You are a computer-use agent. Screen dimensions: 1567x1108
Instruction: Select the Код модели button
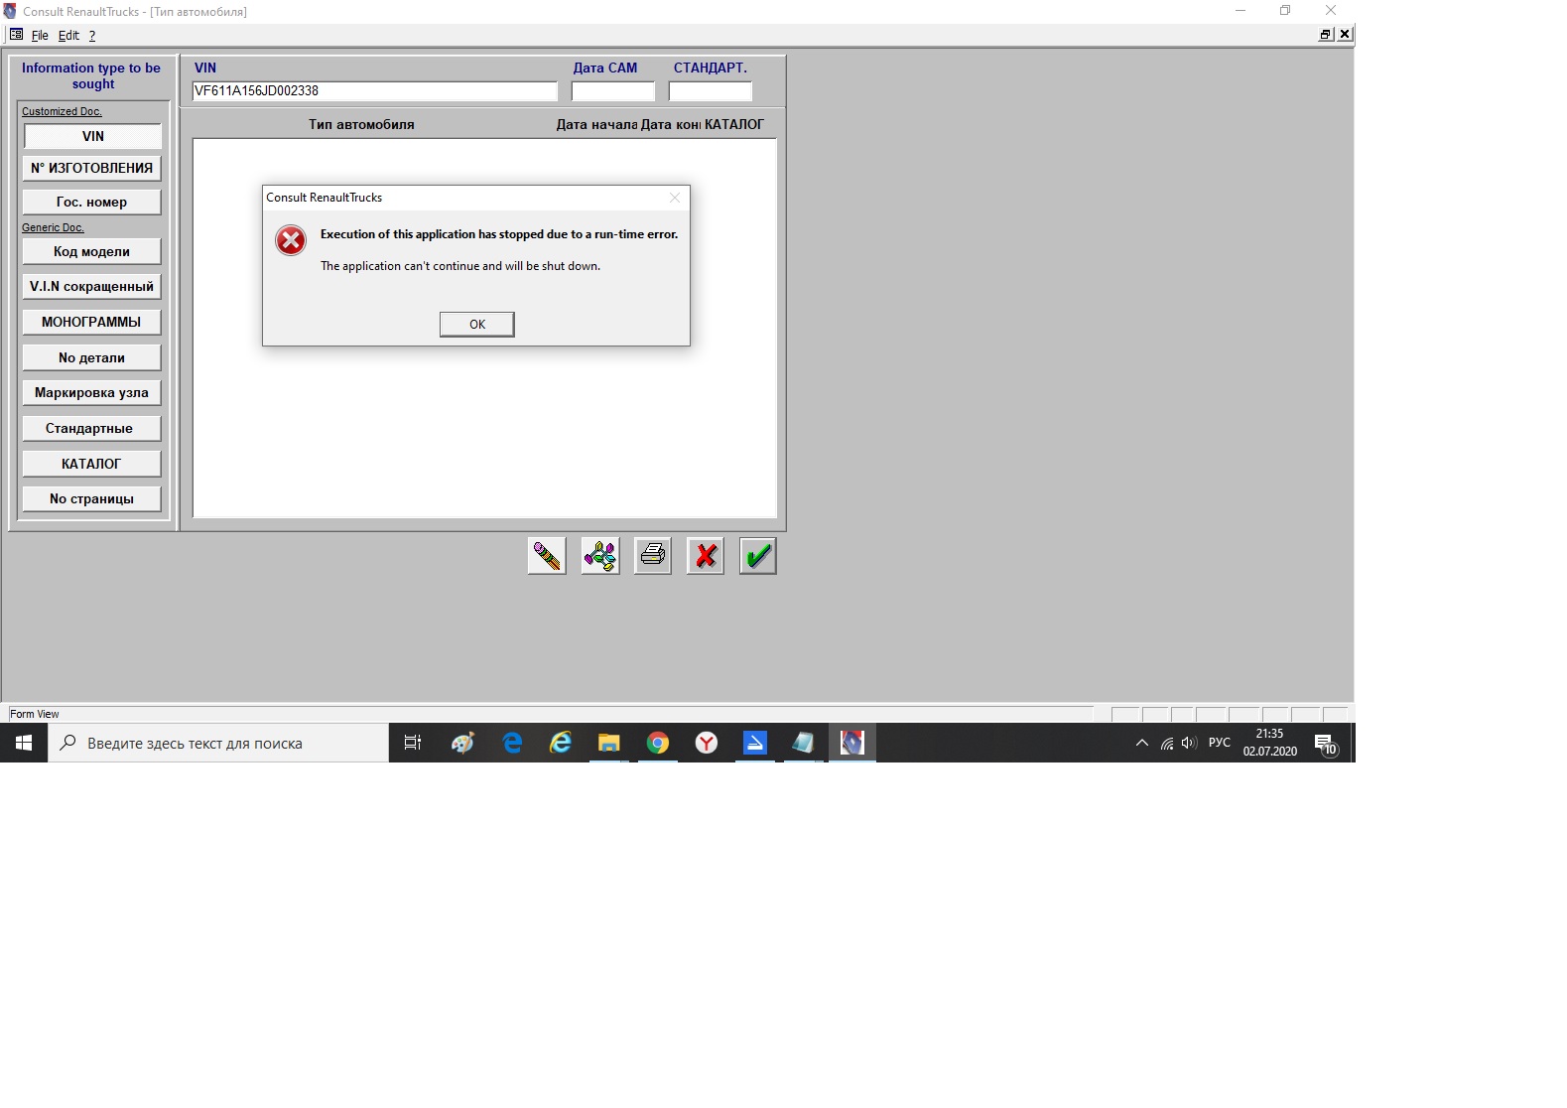(x=92, y=251)
